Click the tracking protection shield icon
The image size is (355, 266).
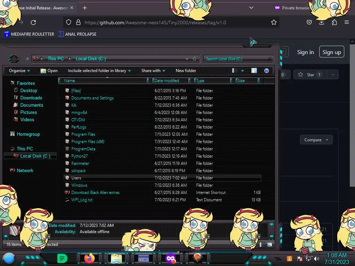pyautogui.click(x=69, y=22)
